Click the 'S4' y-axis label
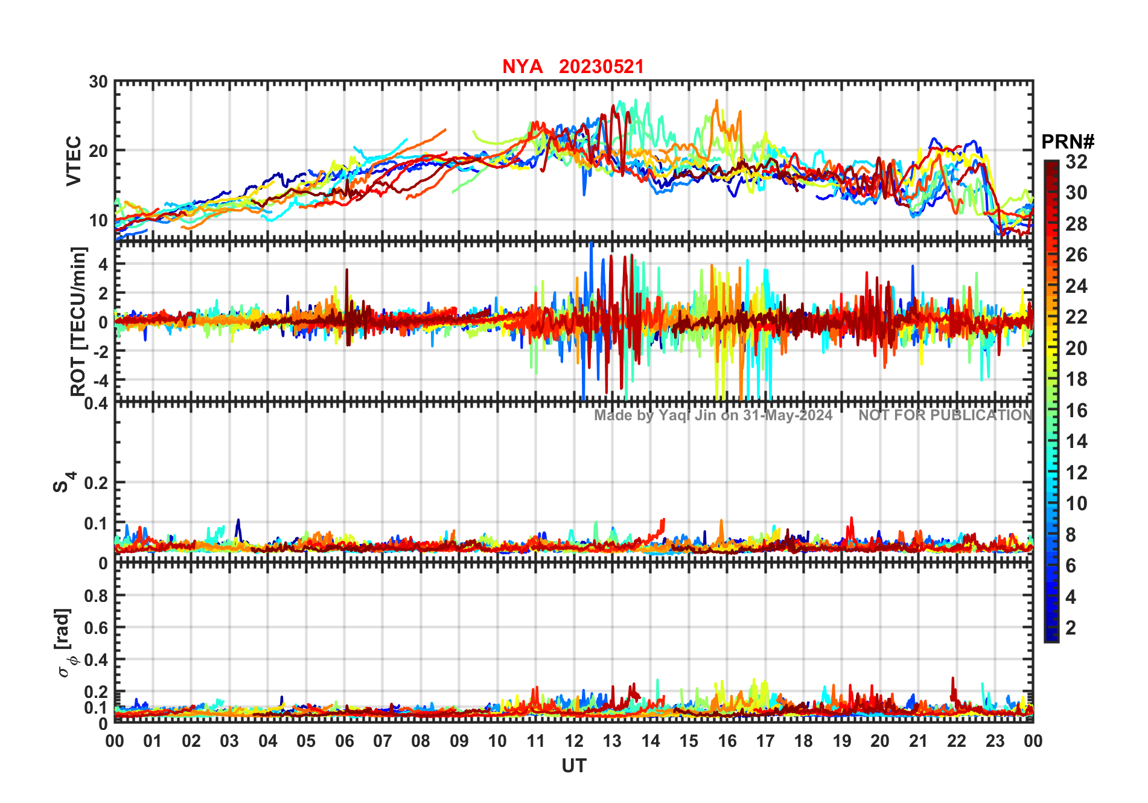Screen dimensions: 1148x803 coord(63,482)
